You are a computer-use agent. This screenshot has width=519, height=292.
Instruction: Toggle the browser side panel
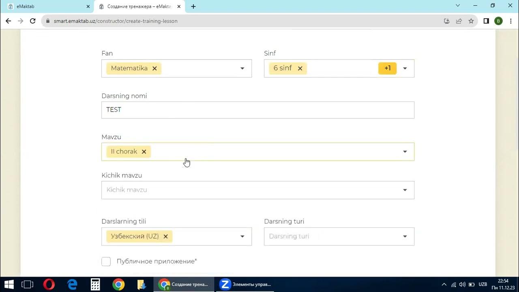[486, 21]
